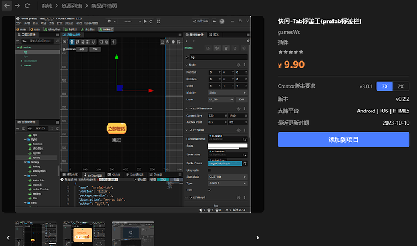Toggle the cc.UITransform component checkbox
The height and width of the screenshot is (246, 417).
(191, 109)
